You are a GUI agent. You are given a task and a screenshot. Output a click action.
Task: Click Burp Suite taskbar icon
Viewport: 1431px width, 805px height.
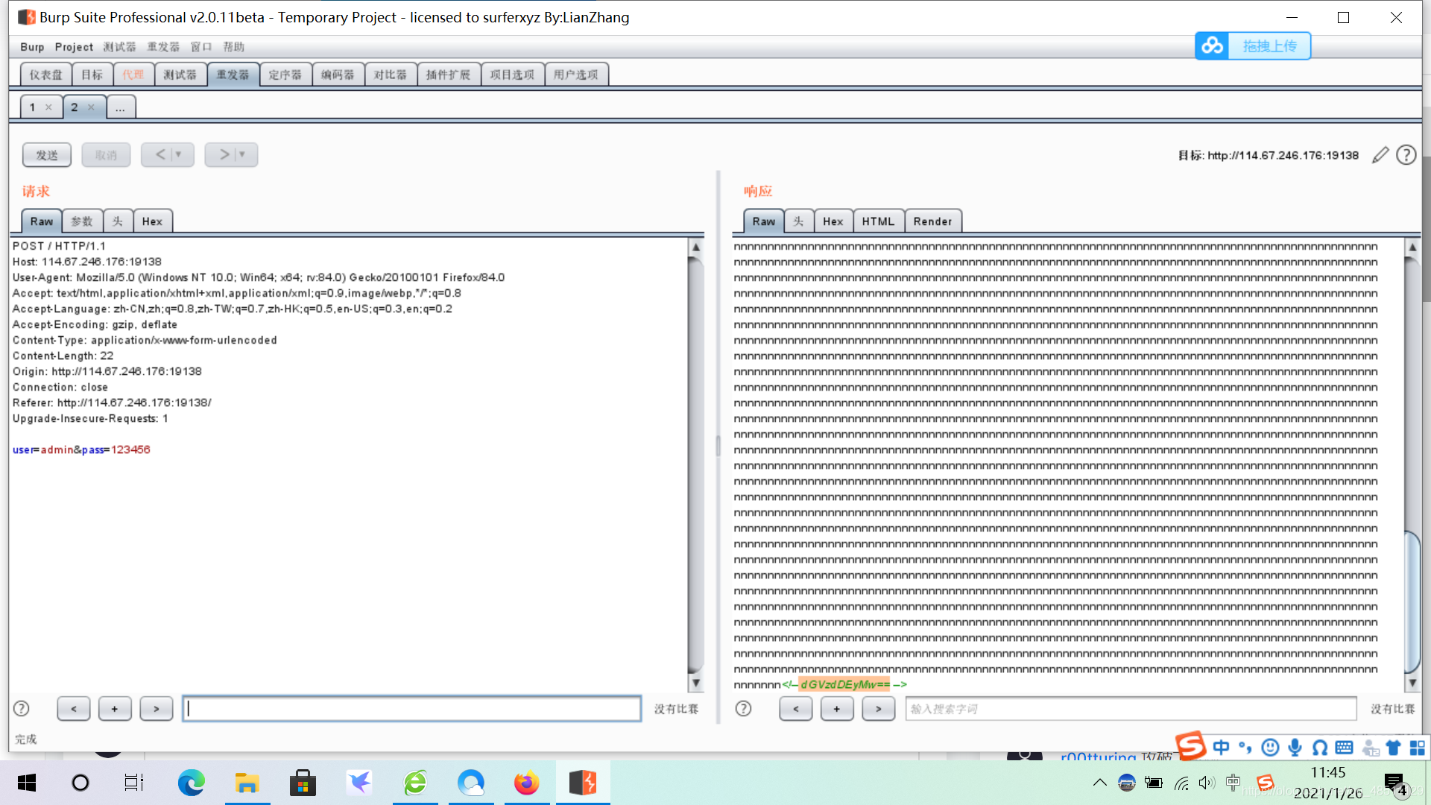(x=582, y=783)
